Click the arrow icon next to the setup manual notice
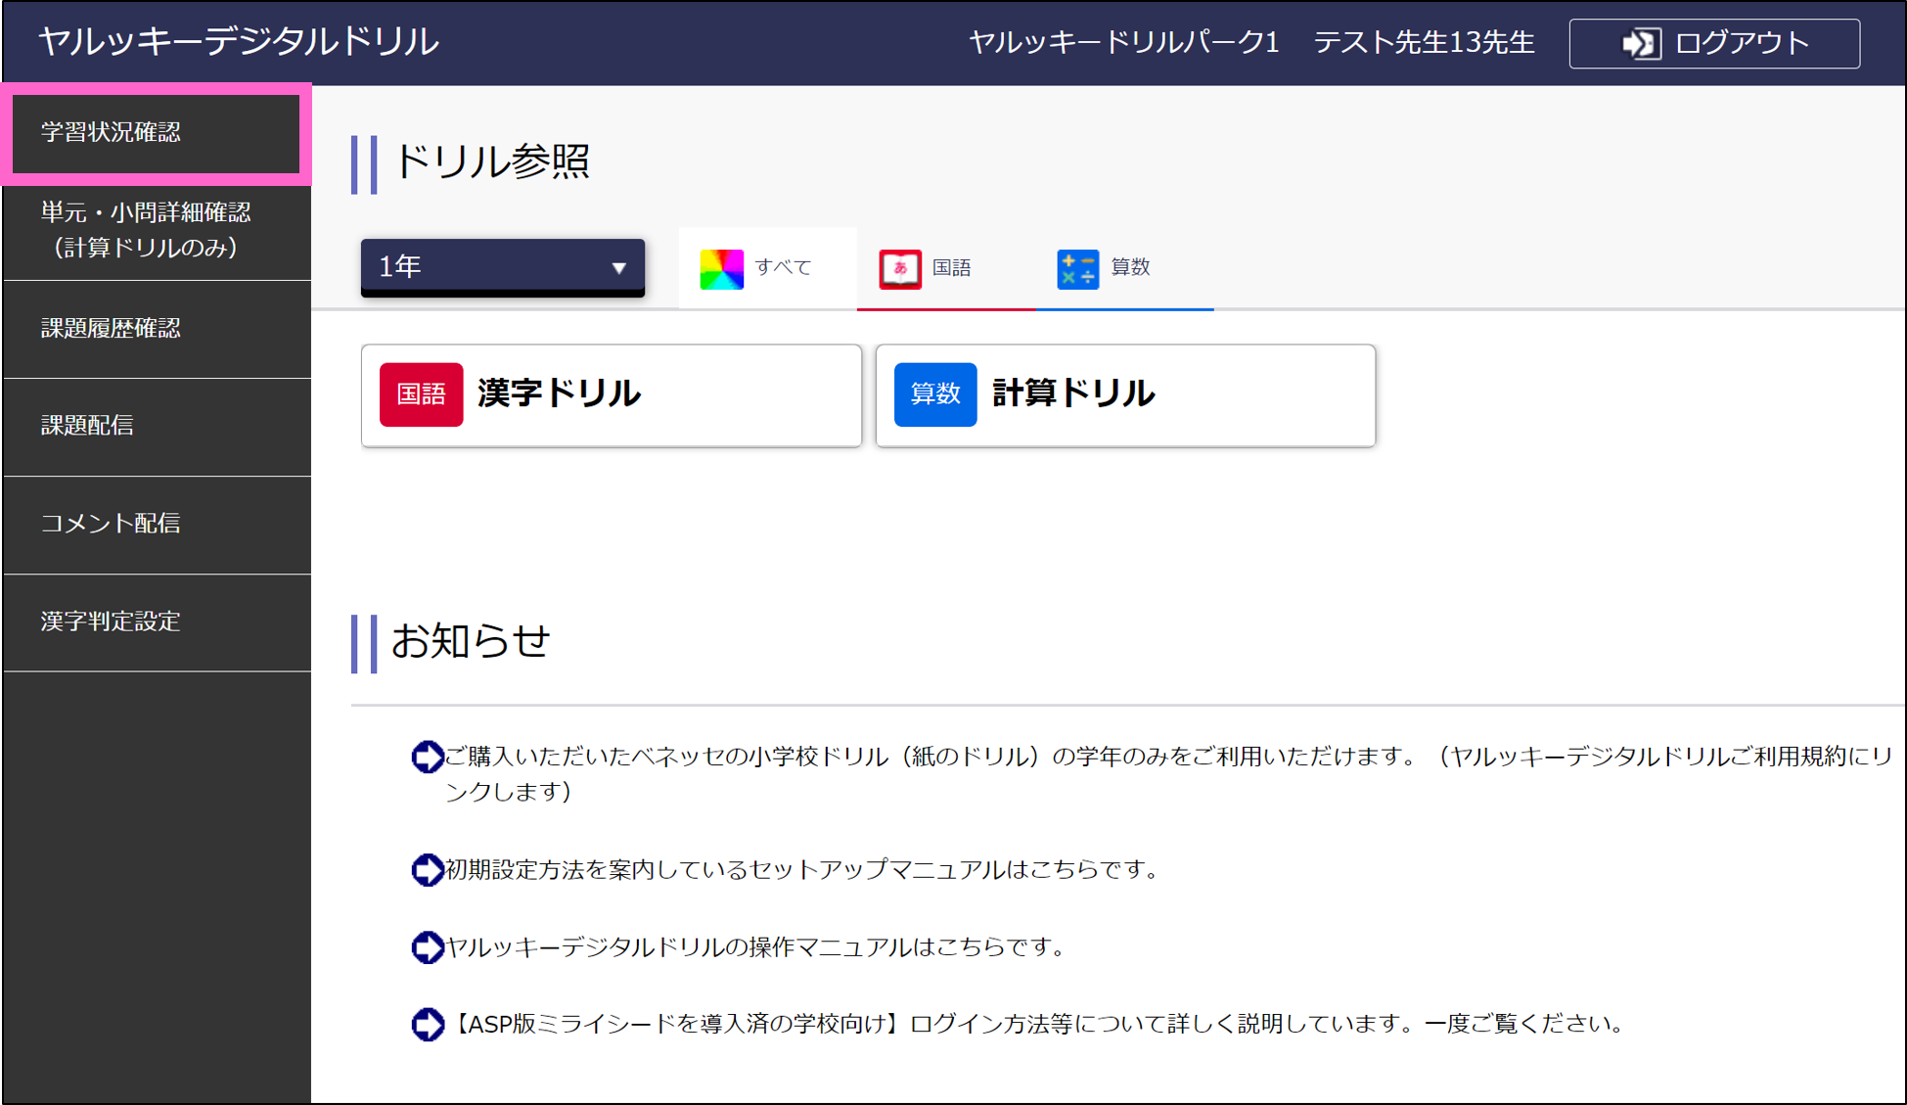The image size is (1907, 1105). click(427, 870)
